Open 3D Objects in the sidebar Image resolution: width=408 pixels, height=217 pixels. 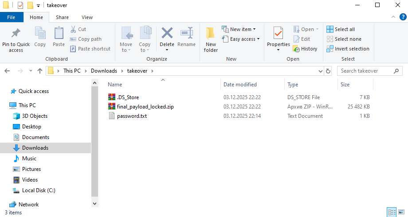35,116
